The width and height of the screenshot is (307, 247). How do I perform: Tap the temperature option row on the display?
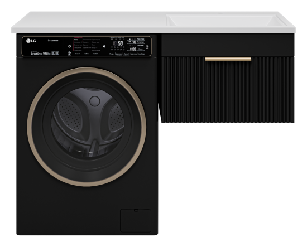pyautogui.click(x=136, y=42)
